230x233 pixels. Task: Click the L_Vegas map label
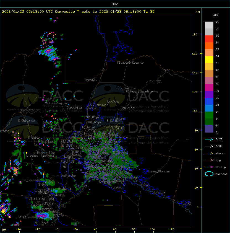[32, 156]
